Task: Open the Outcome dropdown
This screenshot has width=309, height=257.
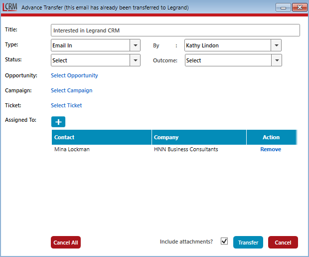Action: pyautogui.click(x=276, y=60)
